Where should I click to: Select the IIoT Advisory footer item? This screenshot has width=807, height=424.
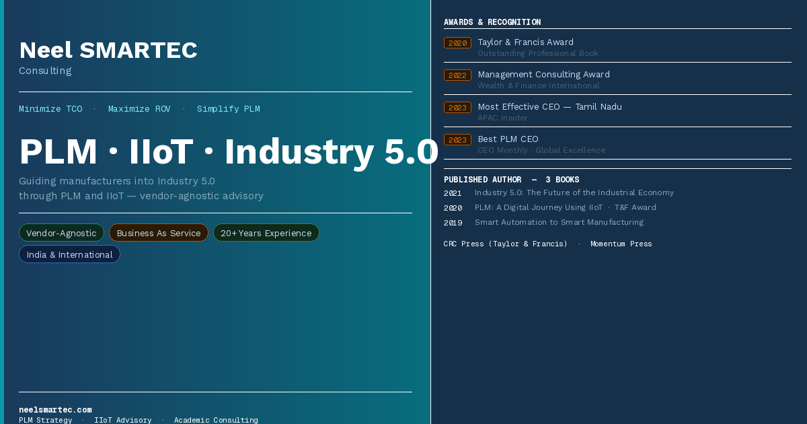pyautogui.click(x=122, y=419)
